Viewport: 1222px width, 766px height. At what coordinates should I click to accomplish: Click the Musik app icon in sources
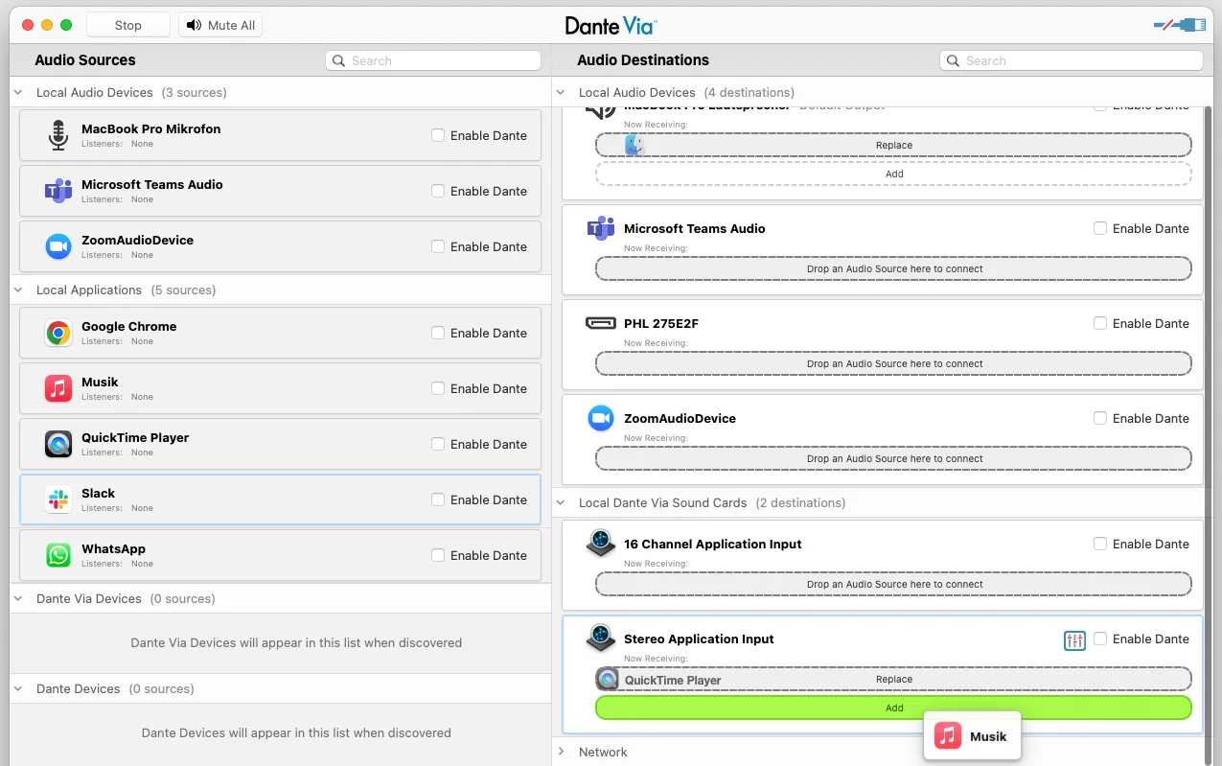[x=58, y=388]
